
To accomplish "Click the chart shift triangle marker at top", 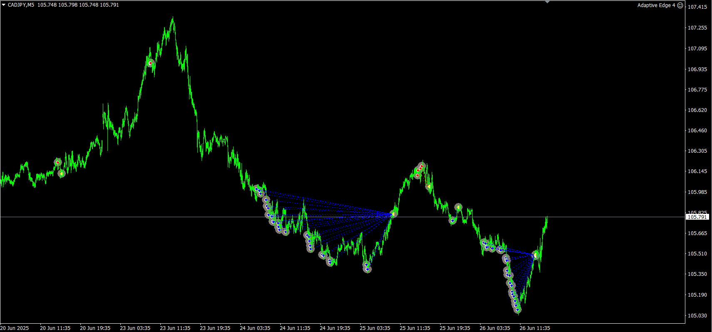I will coord(548,2).
